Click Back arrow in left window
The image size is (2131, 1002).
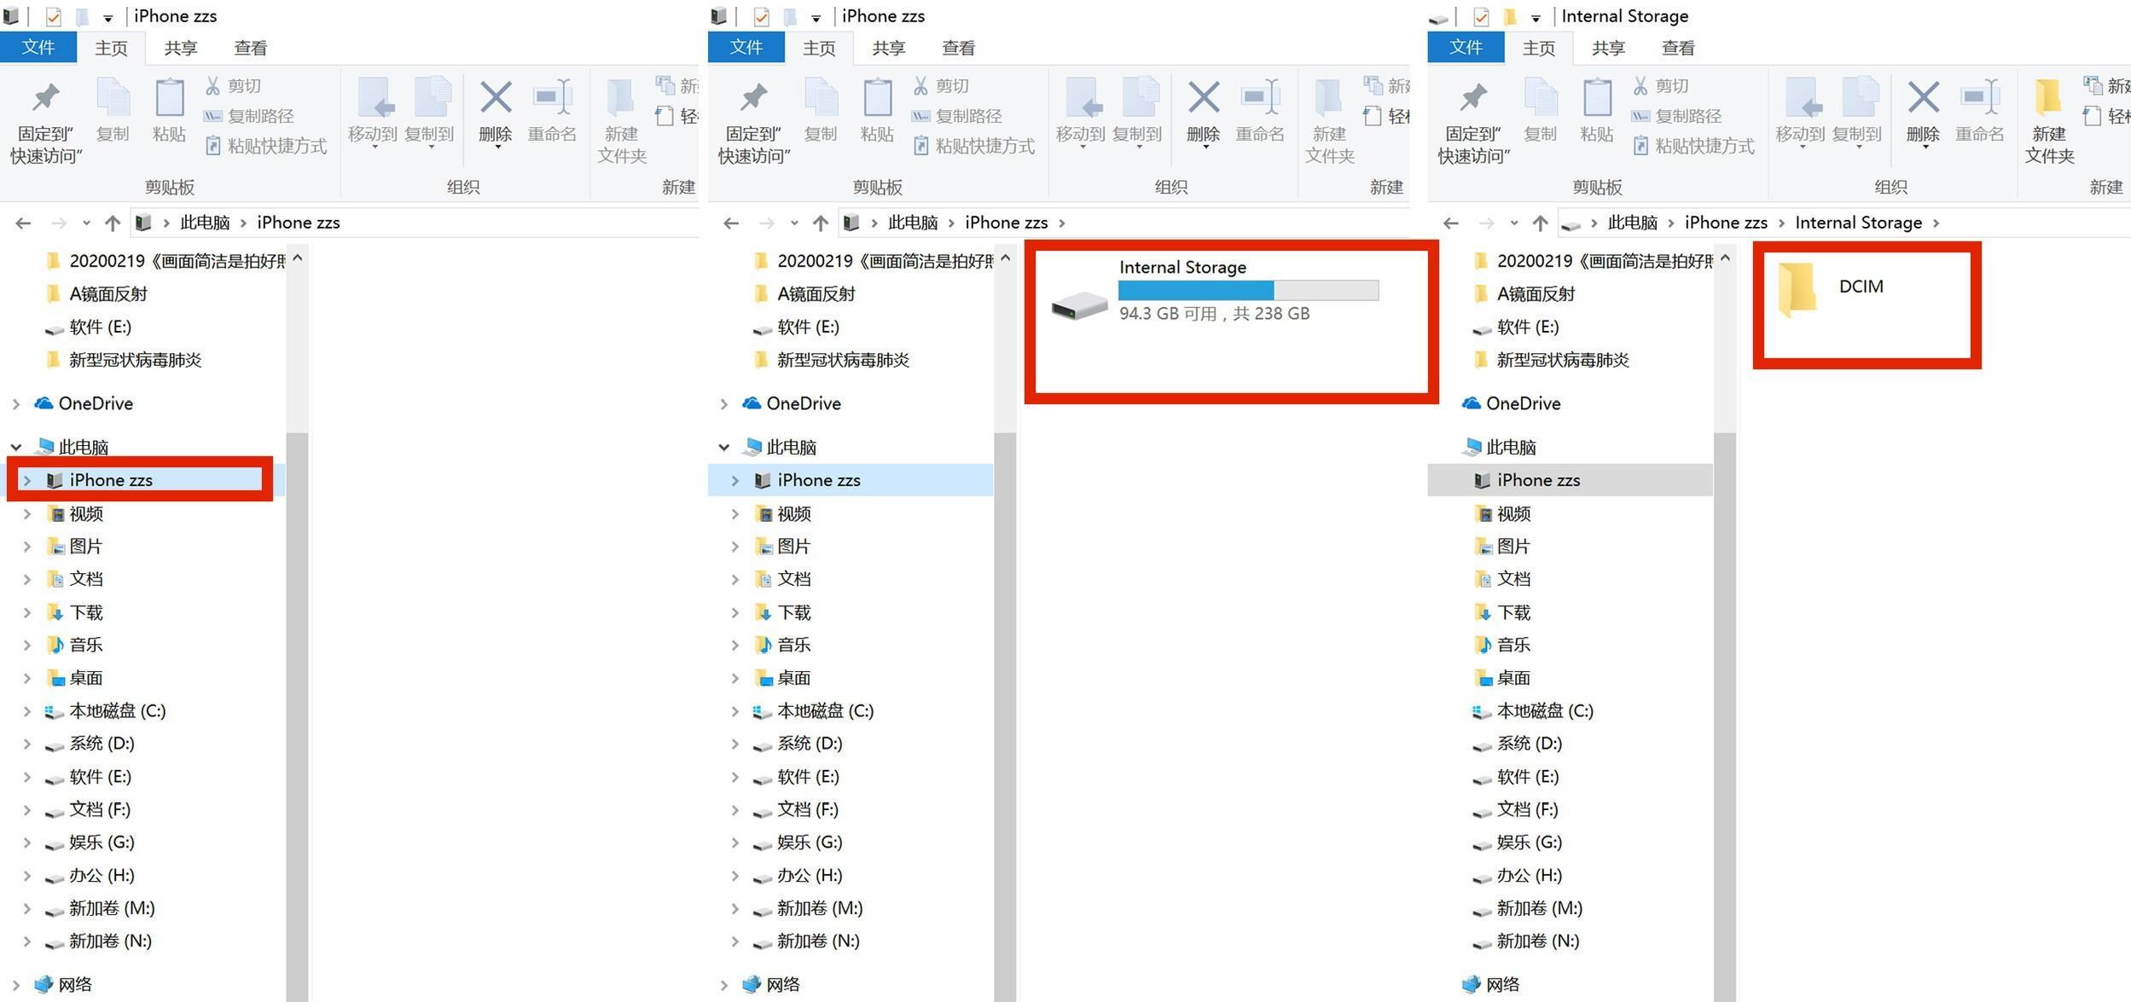[x=23, y=223]
